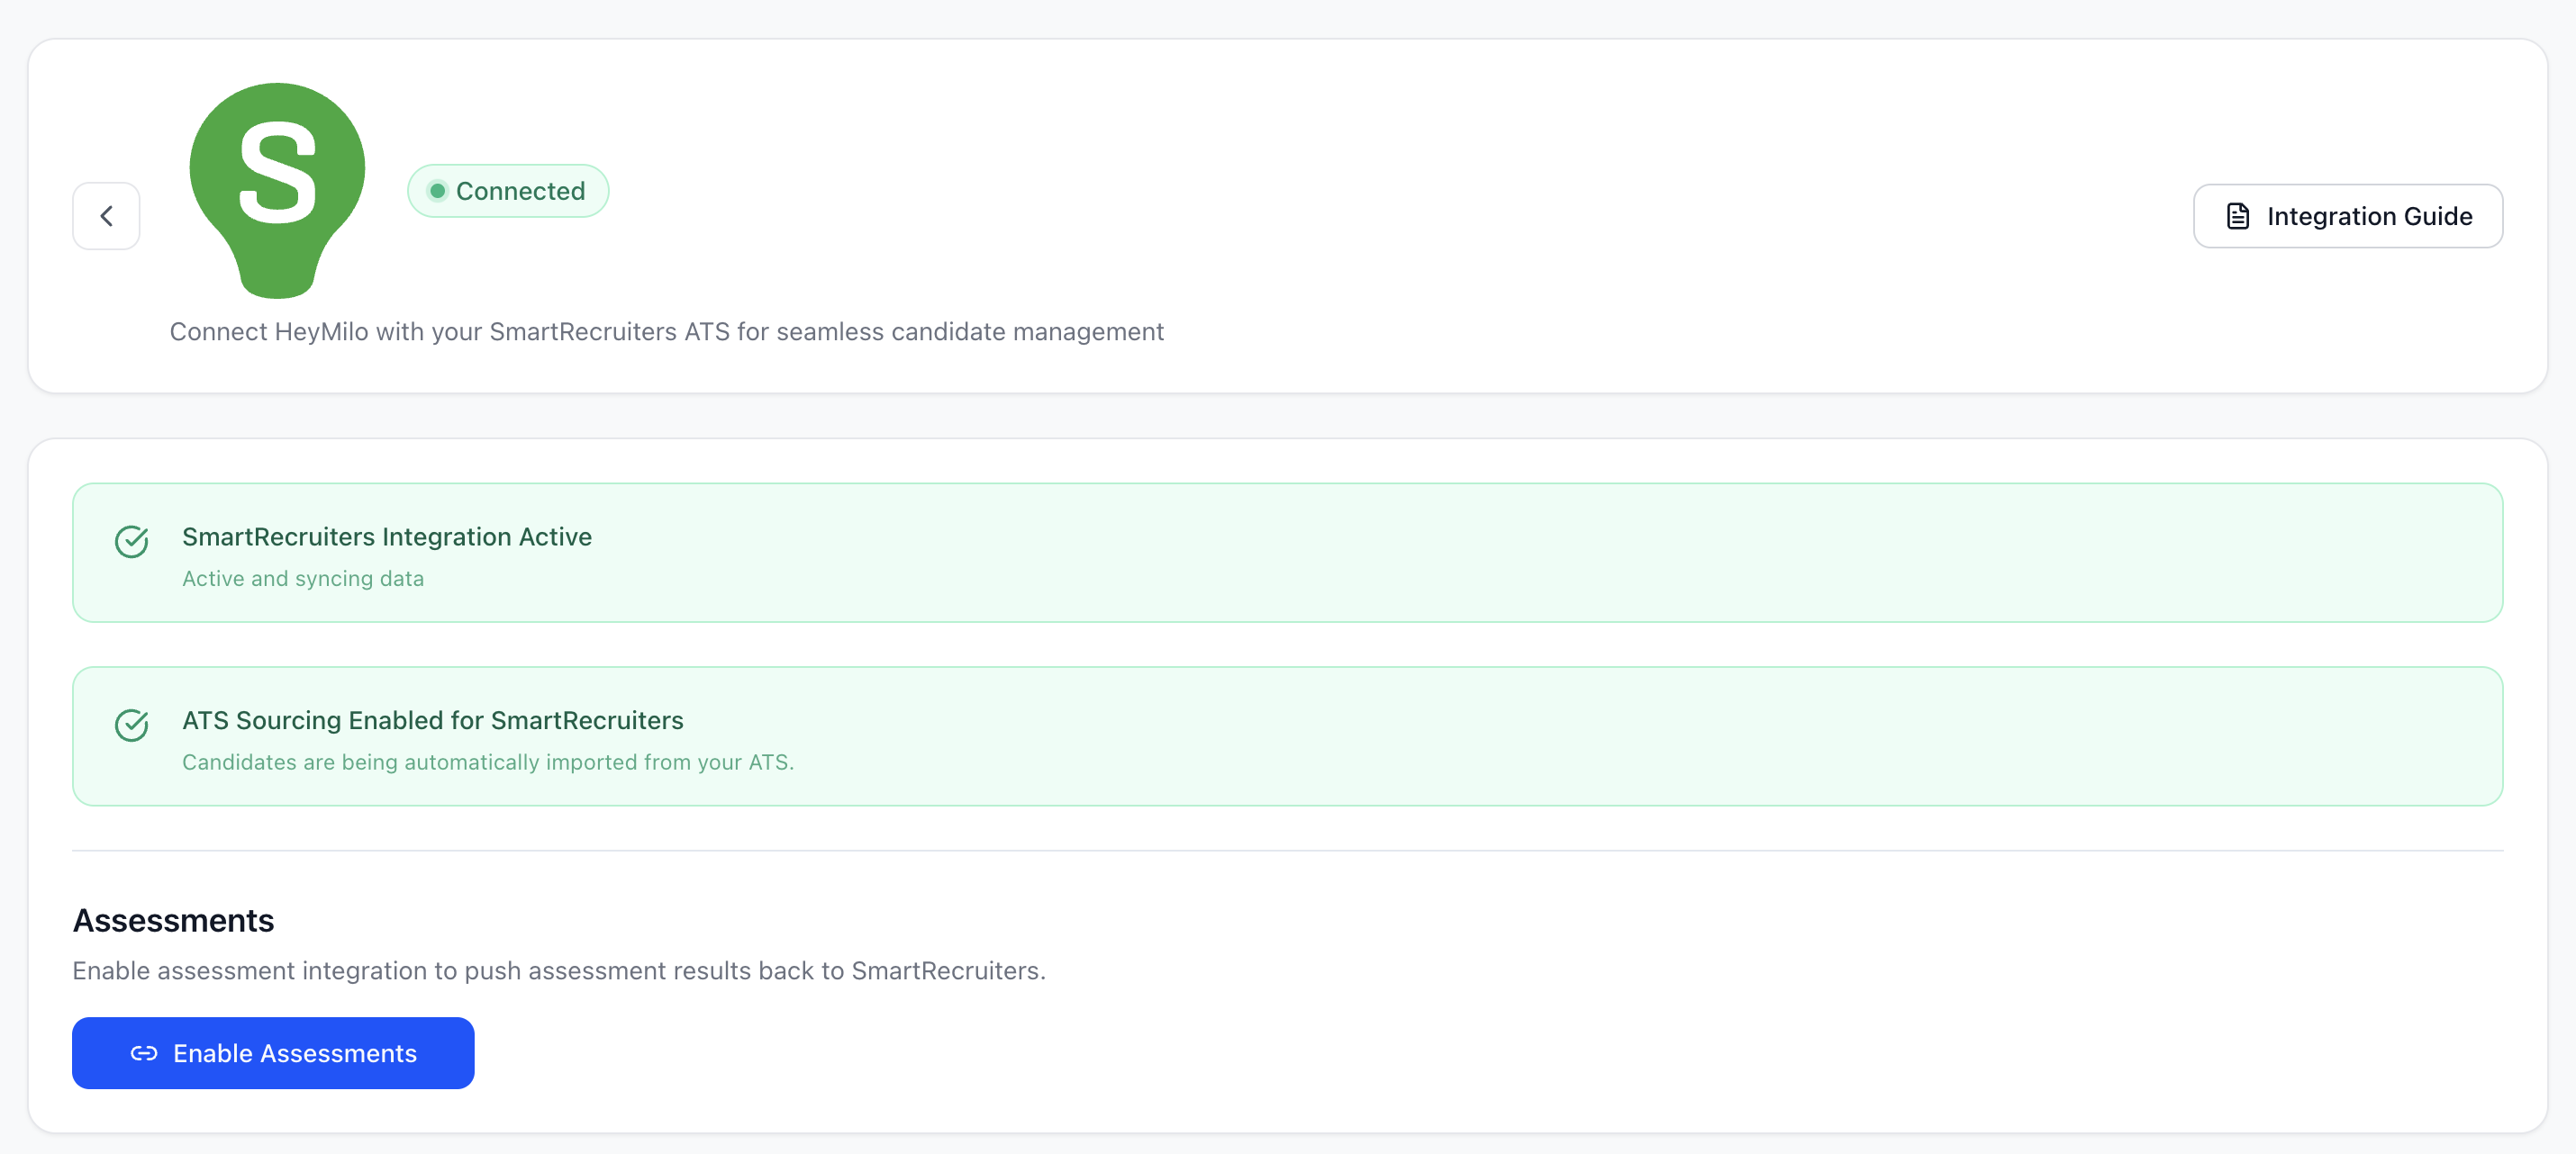
Task: Click the checkmark icon beside SmartRecruiters Integration Active
Action: click(132, 542)
